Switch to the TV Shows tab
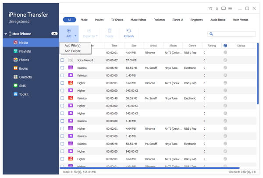 click(x=117, y=20)
